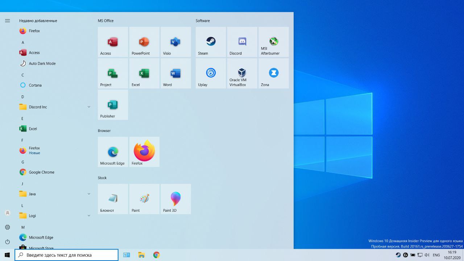The height and width of the screenshot is (261, 464).
Task: Open the Publisher tile
Action: pos(113,105)
